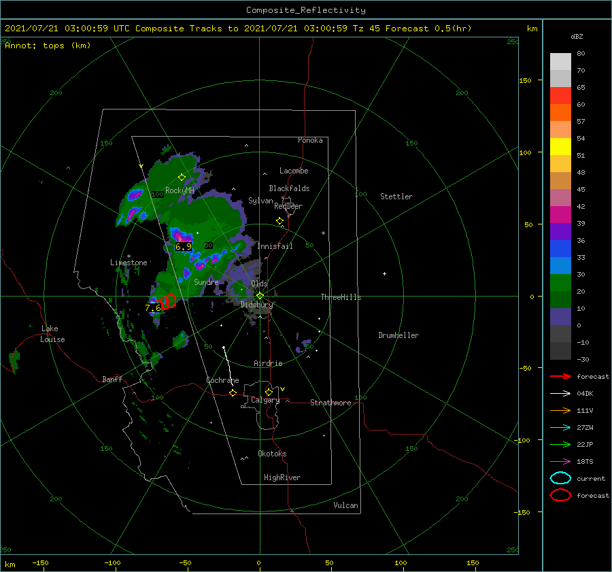Click the storm top label 7.6
The height and width of the screenshot is (572, 612).
tap(152, 308)
